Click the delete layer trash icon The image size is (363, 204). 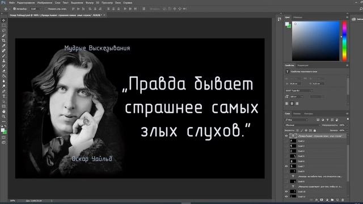coord(343,200)
